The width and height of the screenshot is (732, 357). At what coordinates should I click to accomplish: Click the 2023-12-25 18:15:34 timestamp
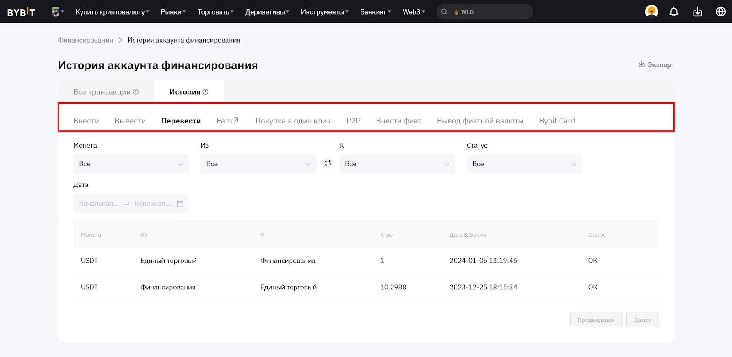483,287
